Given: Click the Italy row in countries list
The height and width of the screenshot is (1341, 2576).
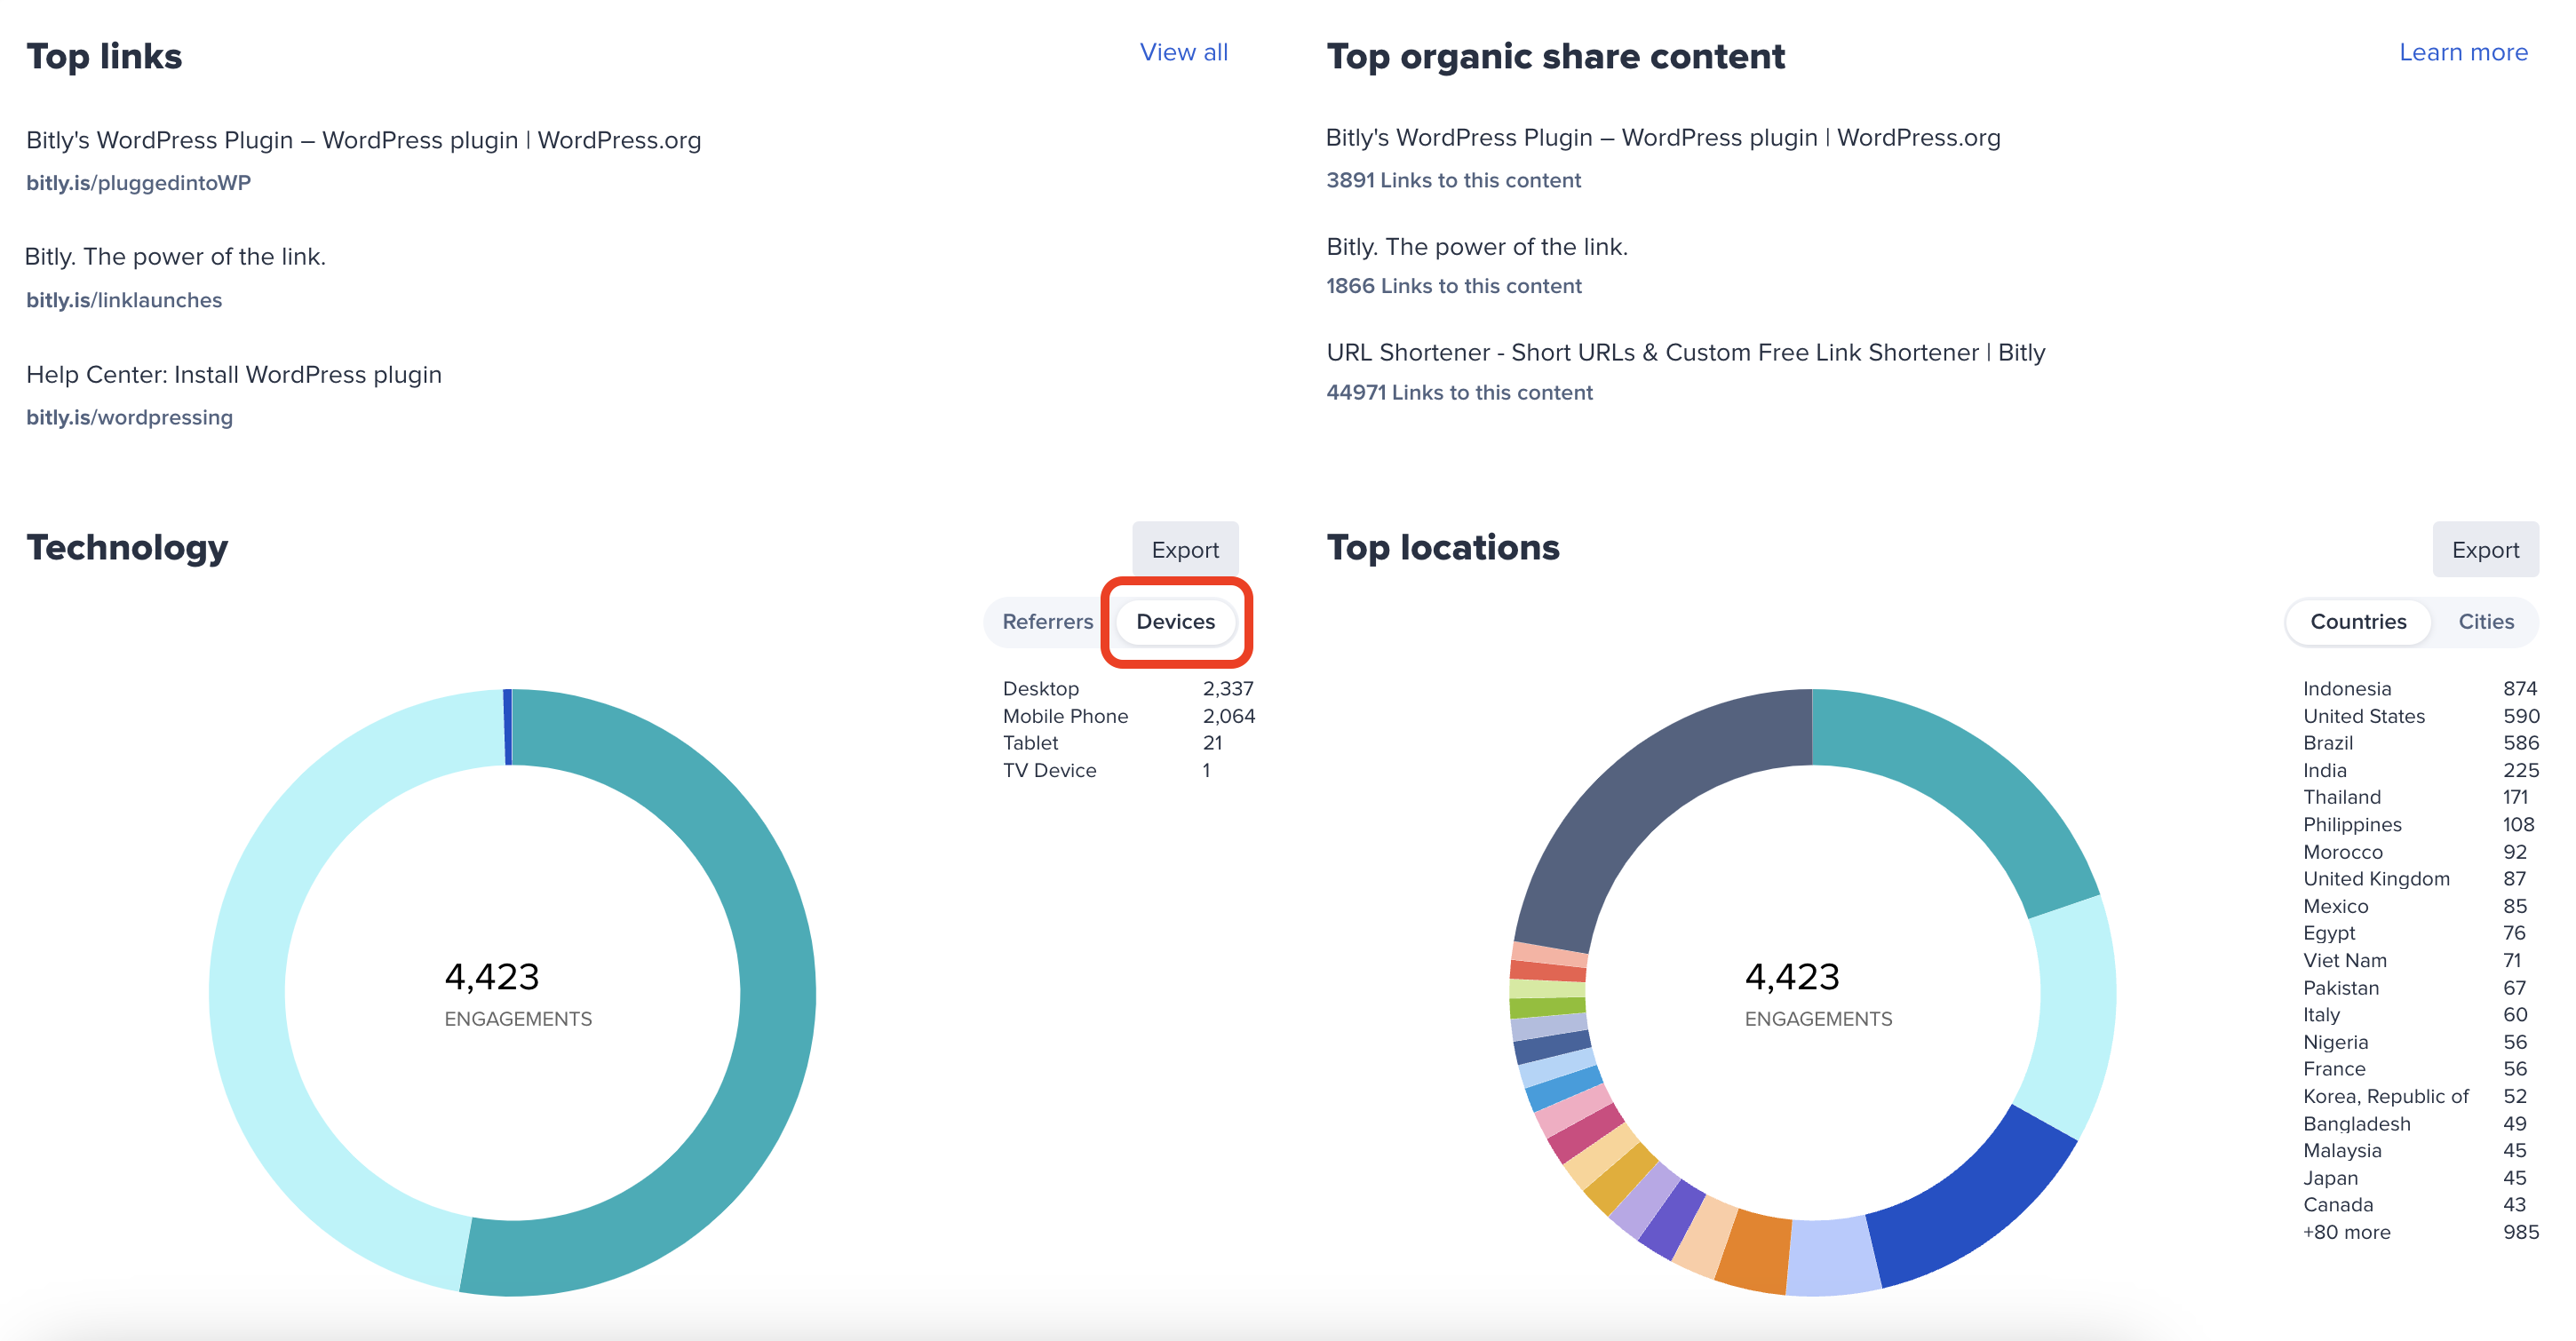Looking at the screenshot, I should point(2415,1015).
